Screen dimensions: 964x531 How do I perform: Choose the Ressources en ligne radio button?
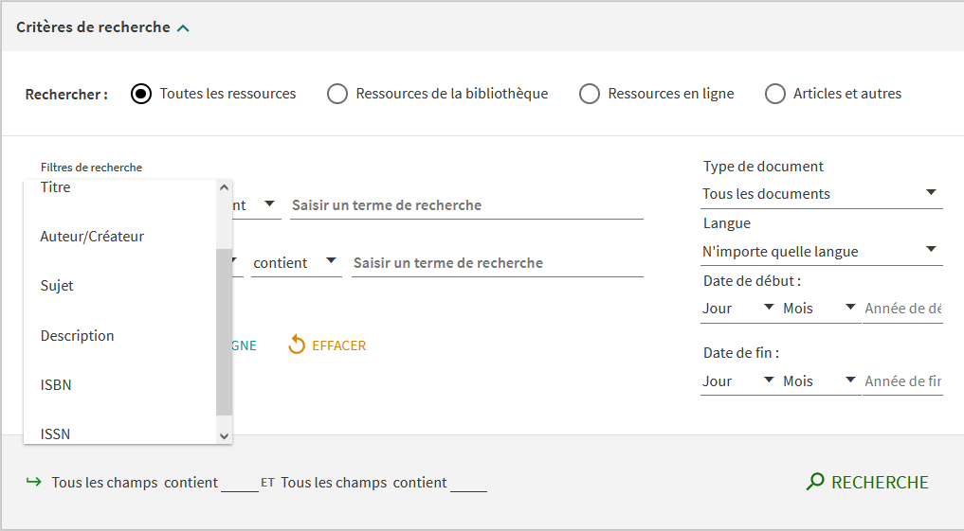589,94
